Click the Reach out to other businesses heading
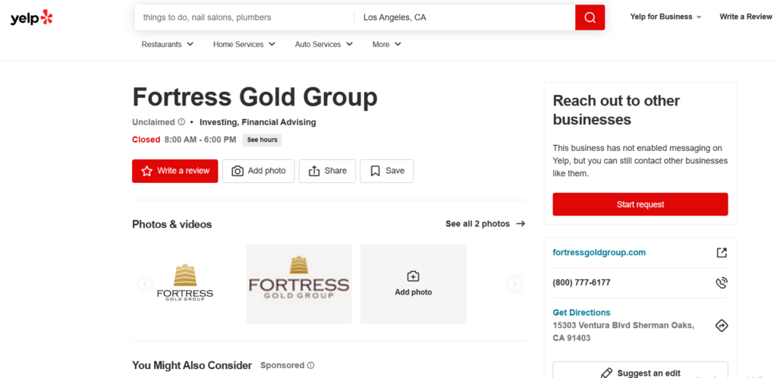The image size is (777, 378). [617, 110]
